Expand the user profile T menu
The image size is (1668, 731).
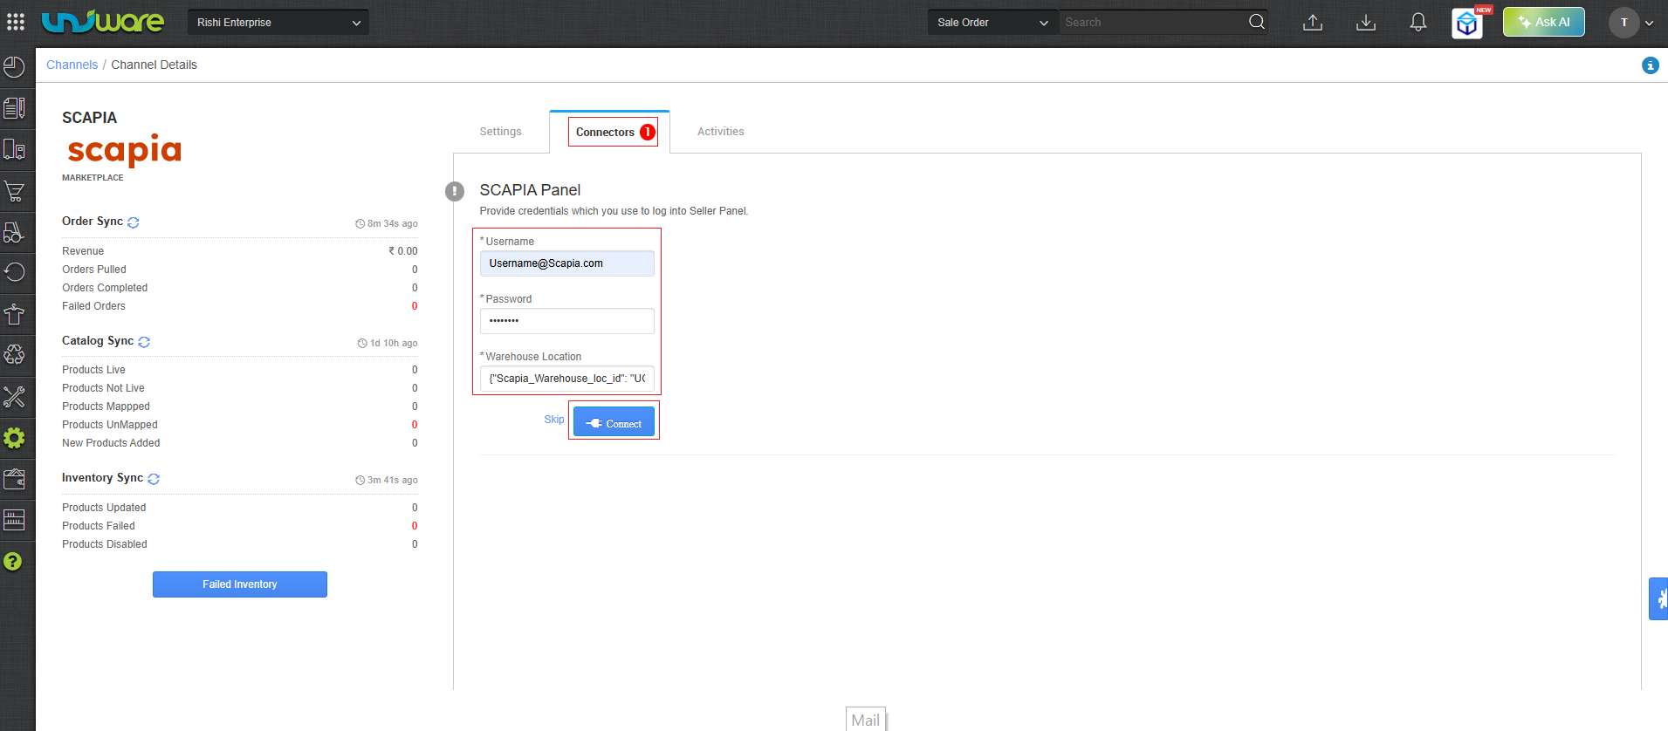click(x=1631, y=23)
